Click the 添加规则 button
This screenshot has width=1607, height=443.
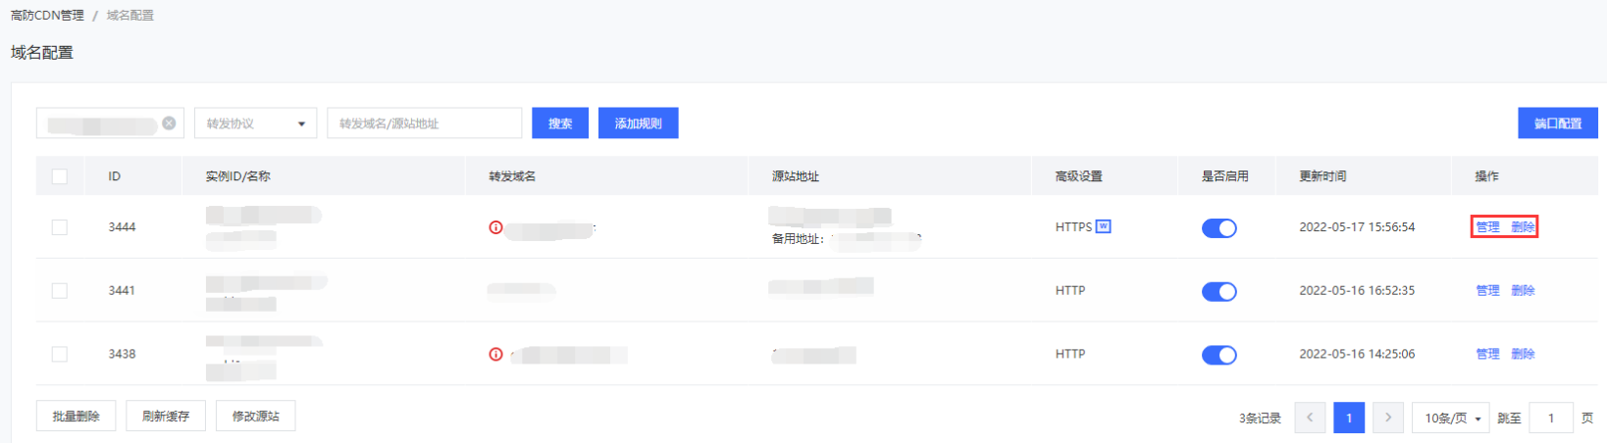[x=638, y=123]
